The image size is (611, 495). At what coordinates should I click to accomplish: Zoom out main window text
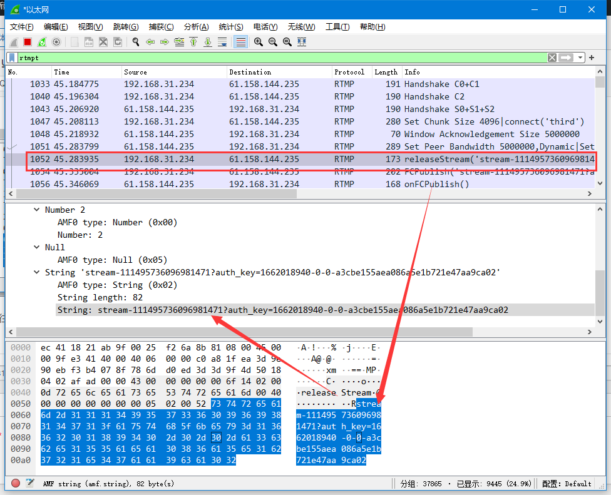pyautogui.click(x=272, y=42)
